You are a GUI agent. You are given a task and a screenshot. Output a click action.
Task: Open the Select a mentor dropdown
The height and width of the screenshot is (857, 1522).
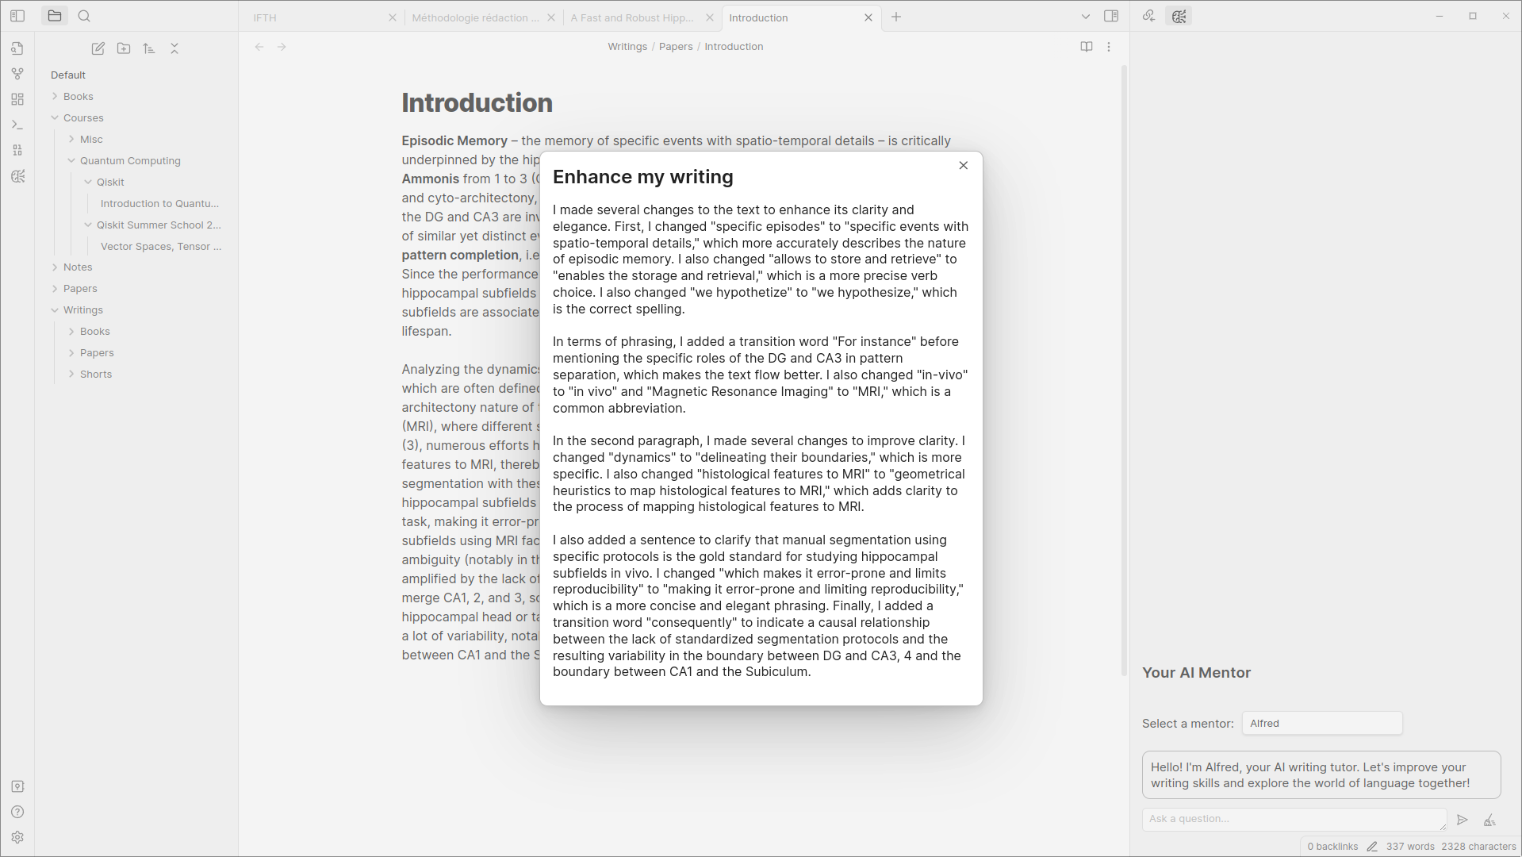(1322, 724)
